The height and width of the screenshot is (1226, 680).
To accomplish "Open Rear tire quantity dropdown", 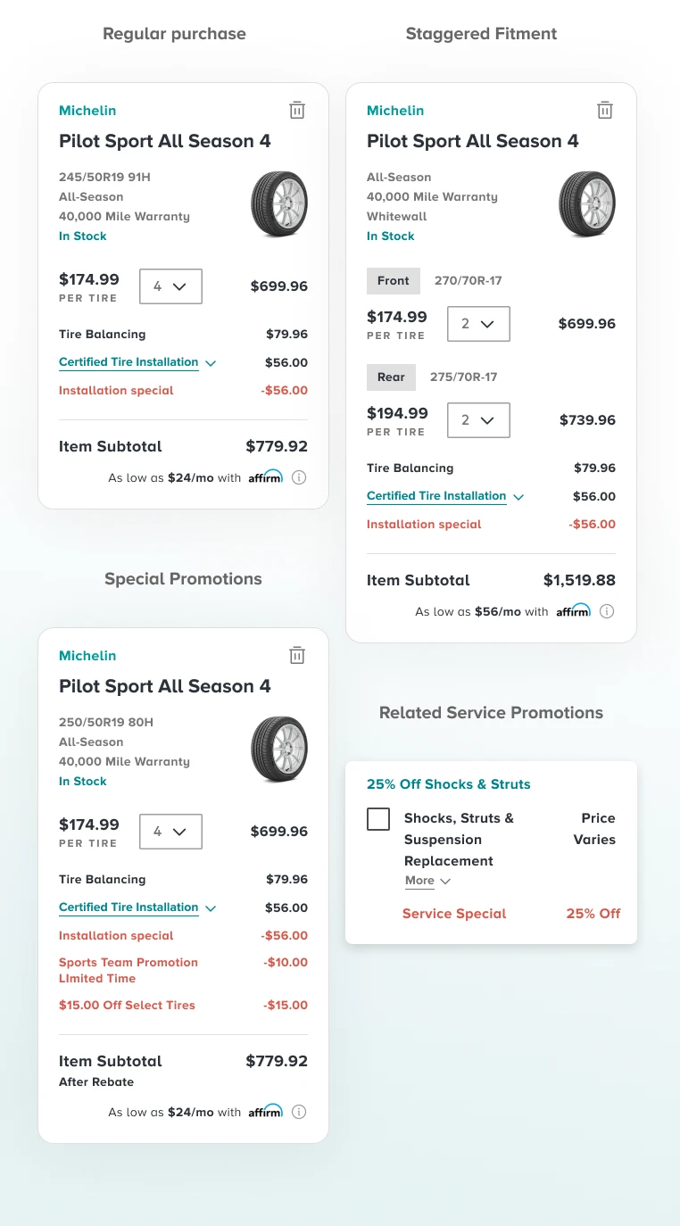I will coord(478,420).
